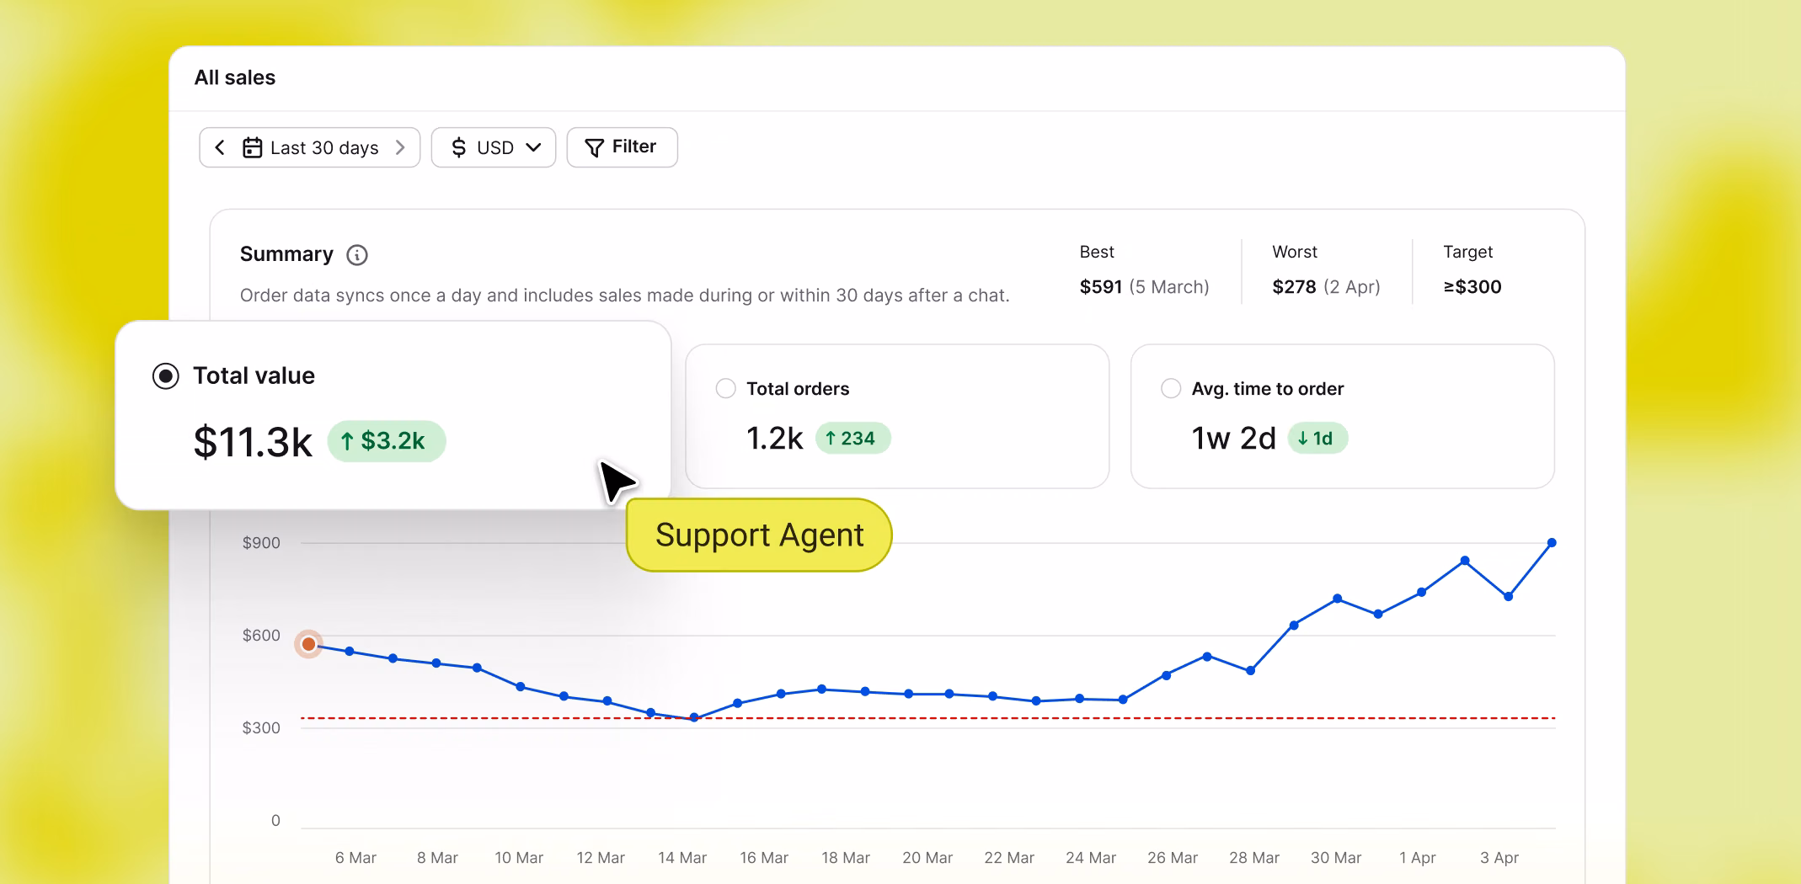Open the USD currency dropdown arrow

pyautogui.click(x=533, y=147)
